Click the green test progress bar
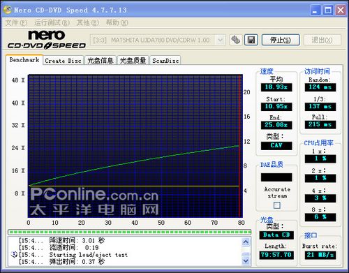 [130, 232]
